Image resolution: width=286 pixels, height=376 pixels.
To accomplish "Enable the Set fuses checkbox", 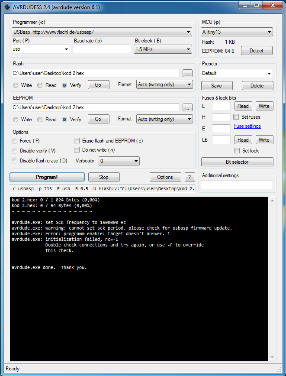I will pyautogui.click(x=236, y=117).
